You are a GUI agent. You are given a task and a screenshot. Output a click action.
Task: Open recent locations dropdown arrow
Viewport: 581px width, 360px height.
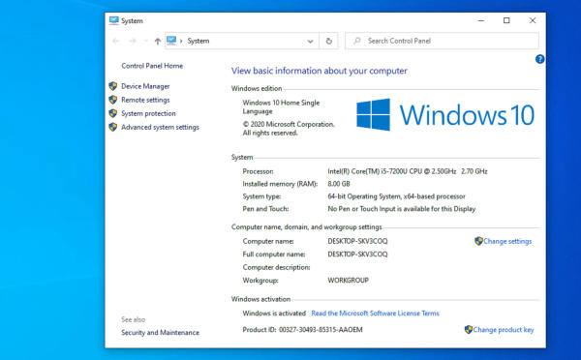coord(146,41)
